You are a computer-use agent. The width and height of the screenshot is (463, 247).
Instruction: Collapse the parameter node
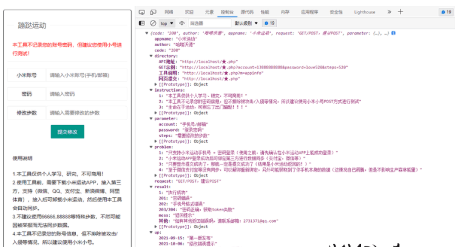(x=151, y=118)
